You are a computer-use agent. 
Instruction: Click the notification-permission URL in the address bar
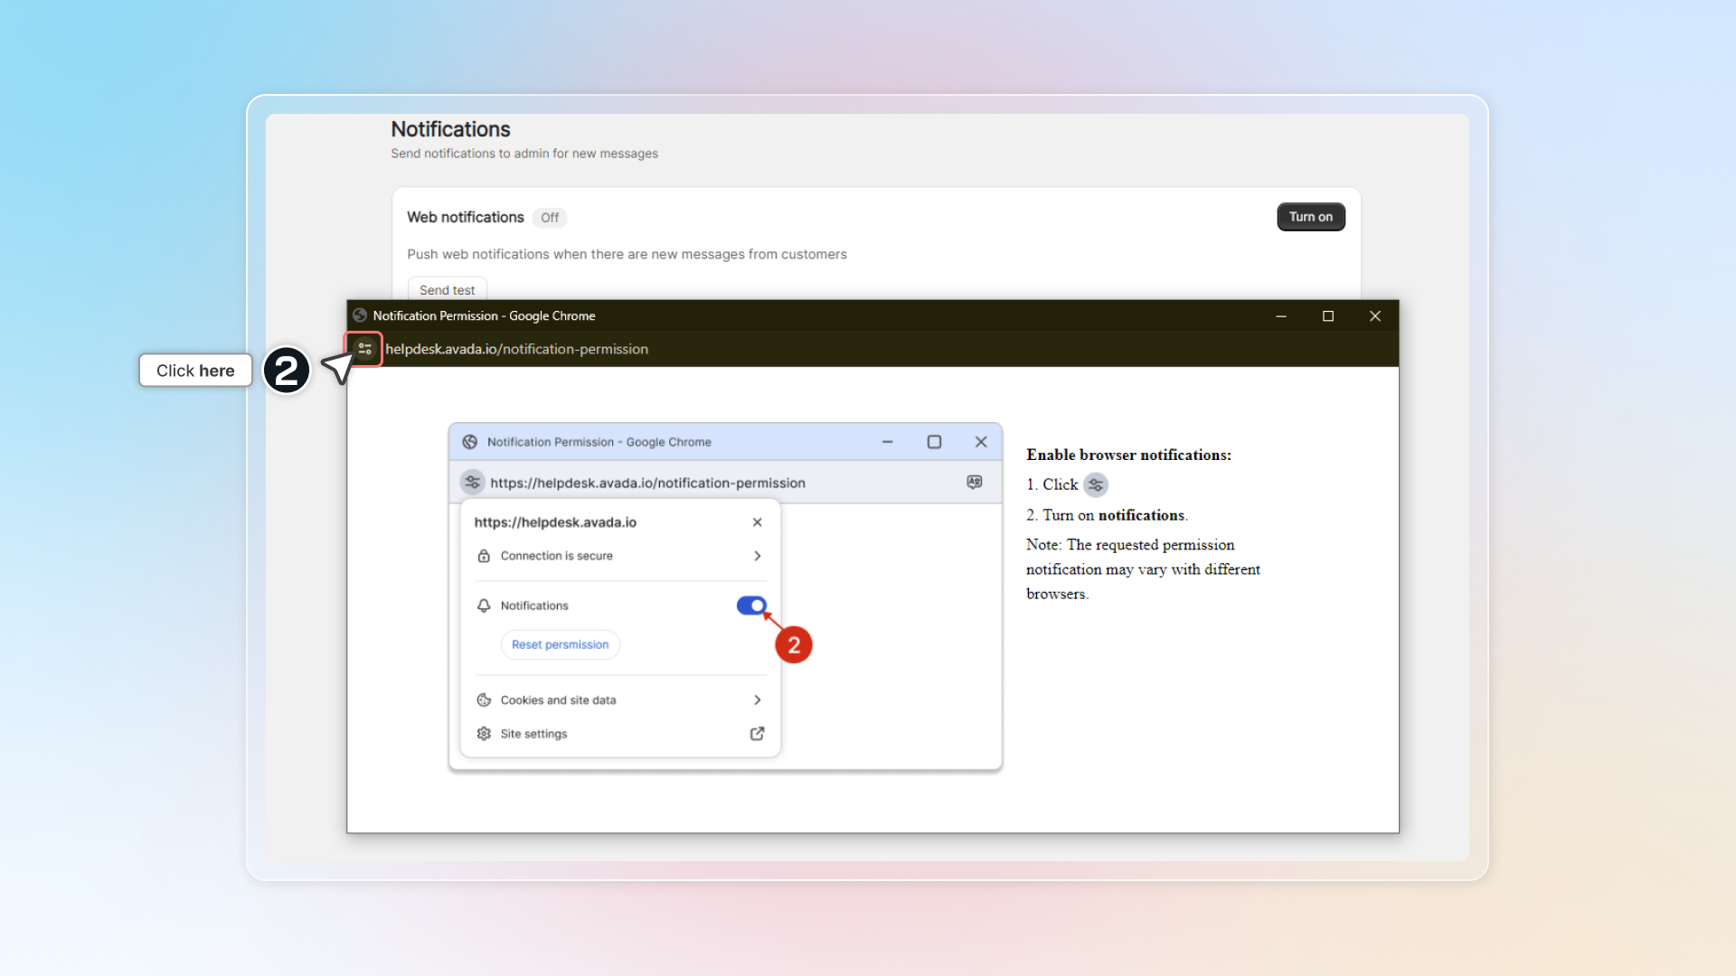click(517, 349)
